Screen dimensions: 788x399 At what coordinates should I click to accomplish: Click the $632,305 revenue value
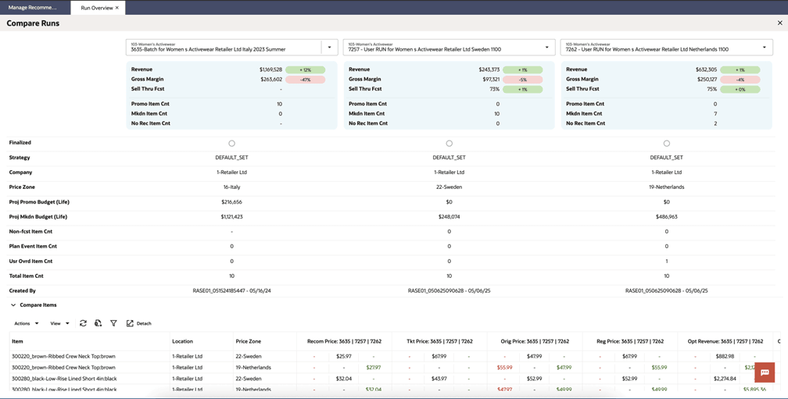pyautogui.click(x=706, y=69)
